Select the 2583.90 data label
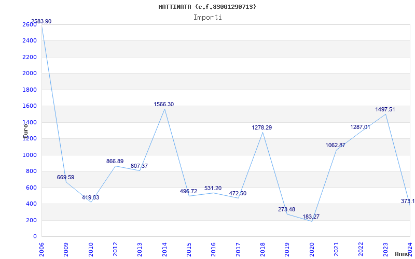 (41, 21)
